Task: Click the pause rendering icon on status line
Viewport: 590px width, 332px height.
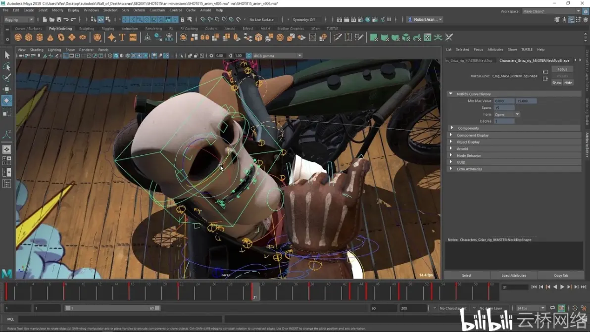Action: point(389,20)
